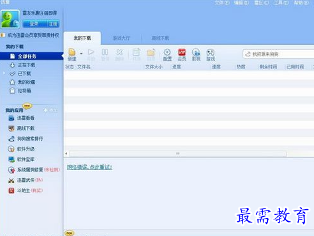The image size is (314, 236).
Task: Click the 狗狗搜索 search input field
Action: tap(279, 54)
